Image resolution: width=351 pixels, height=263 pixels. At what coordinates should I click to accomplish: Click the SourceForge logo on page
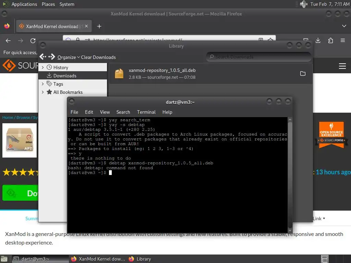point(20,65)
